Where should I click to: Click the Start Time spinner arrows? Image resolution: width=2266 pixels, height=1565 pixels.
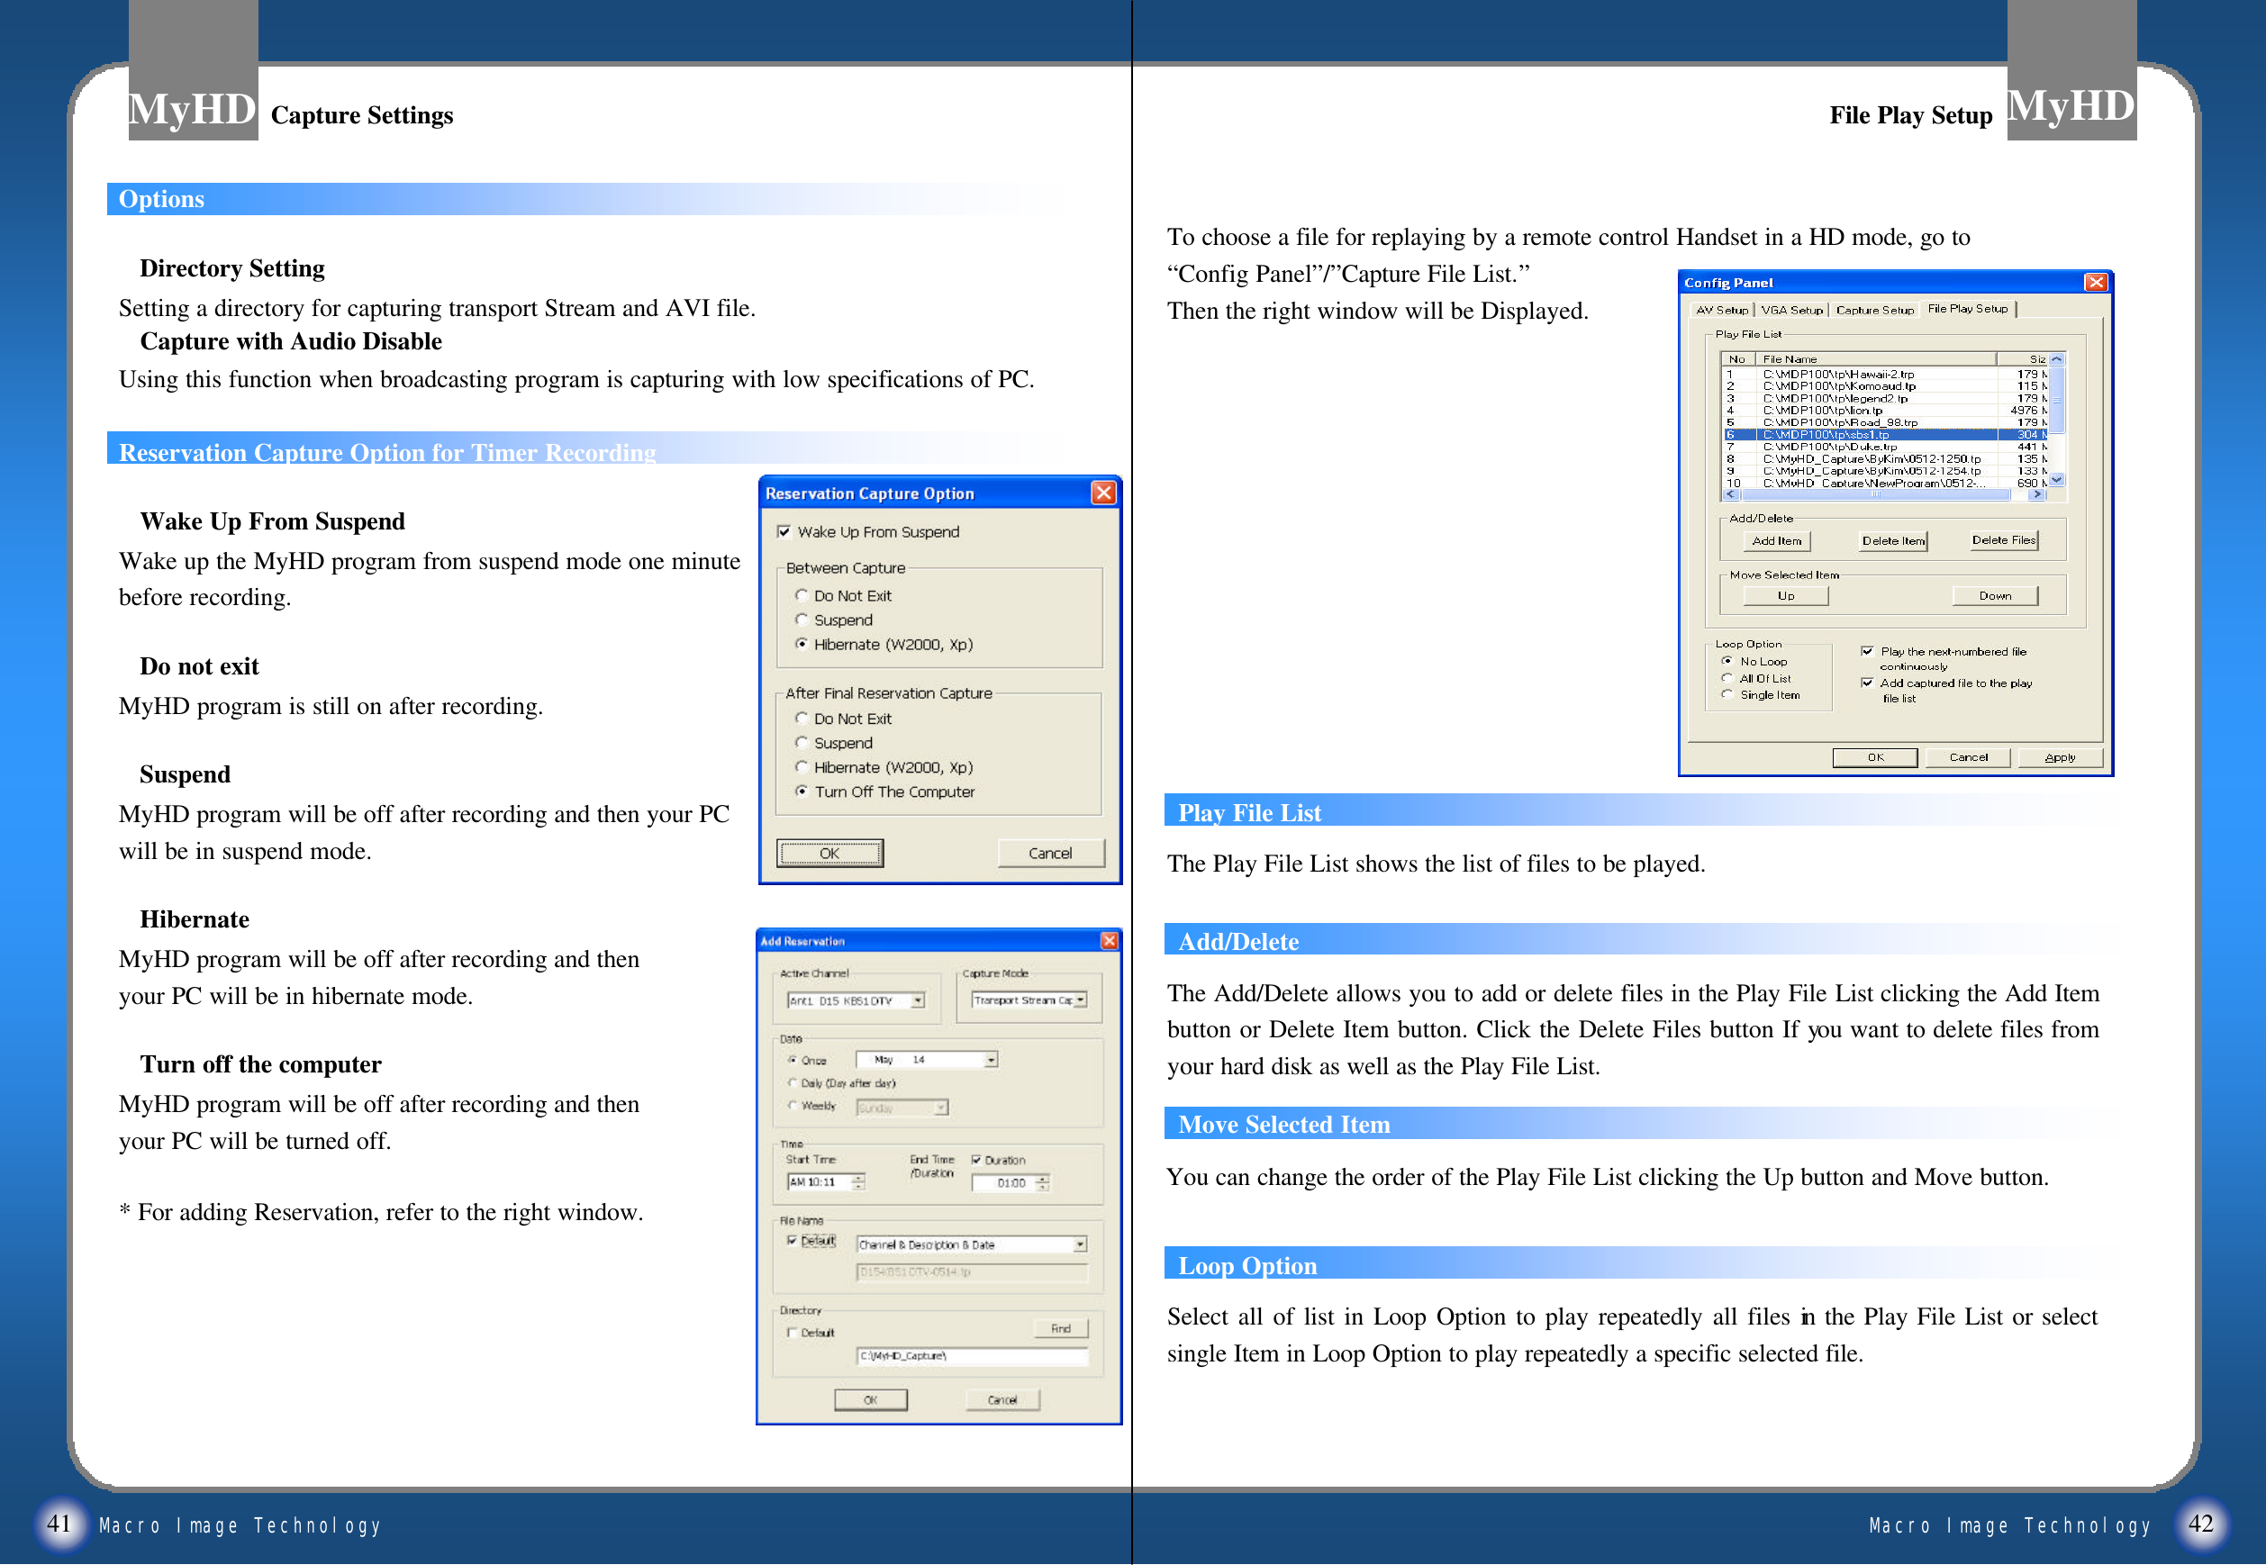[859, 1182]
